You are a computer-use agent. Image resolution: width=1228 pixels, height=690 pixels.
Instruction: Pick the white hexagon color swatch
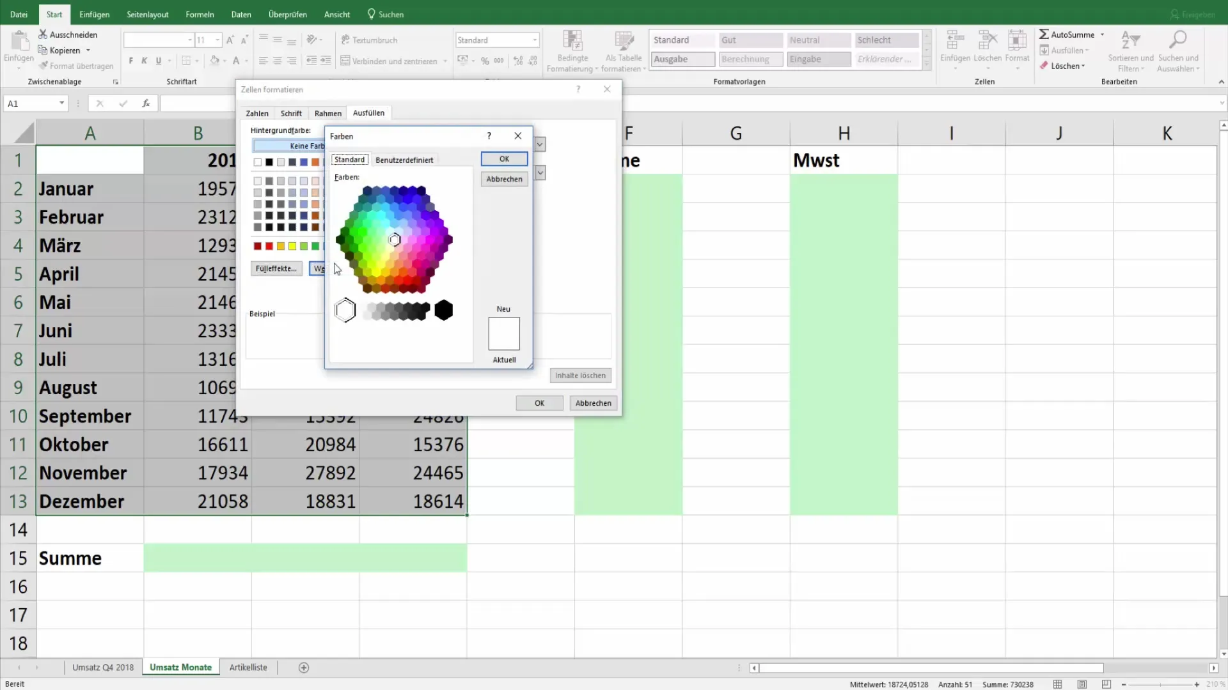[x=345, y=310]
